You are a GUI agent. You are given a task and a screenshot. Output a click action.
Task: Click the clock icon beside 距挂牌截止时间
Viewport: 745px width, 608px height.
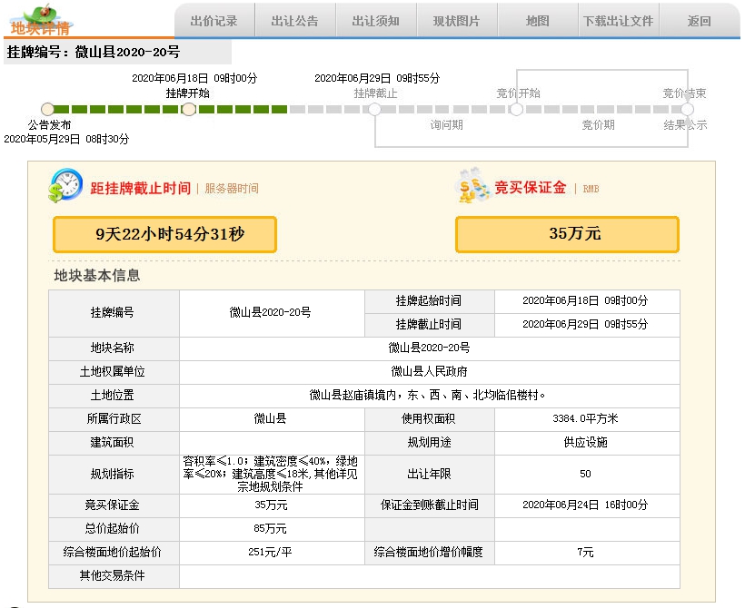pyautogui.click(x=65, y=185)
